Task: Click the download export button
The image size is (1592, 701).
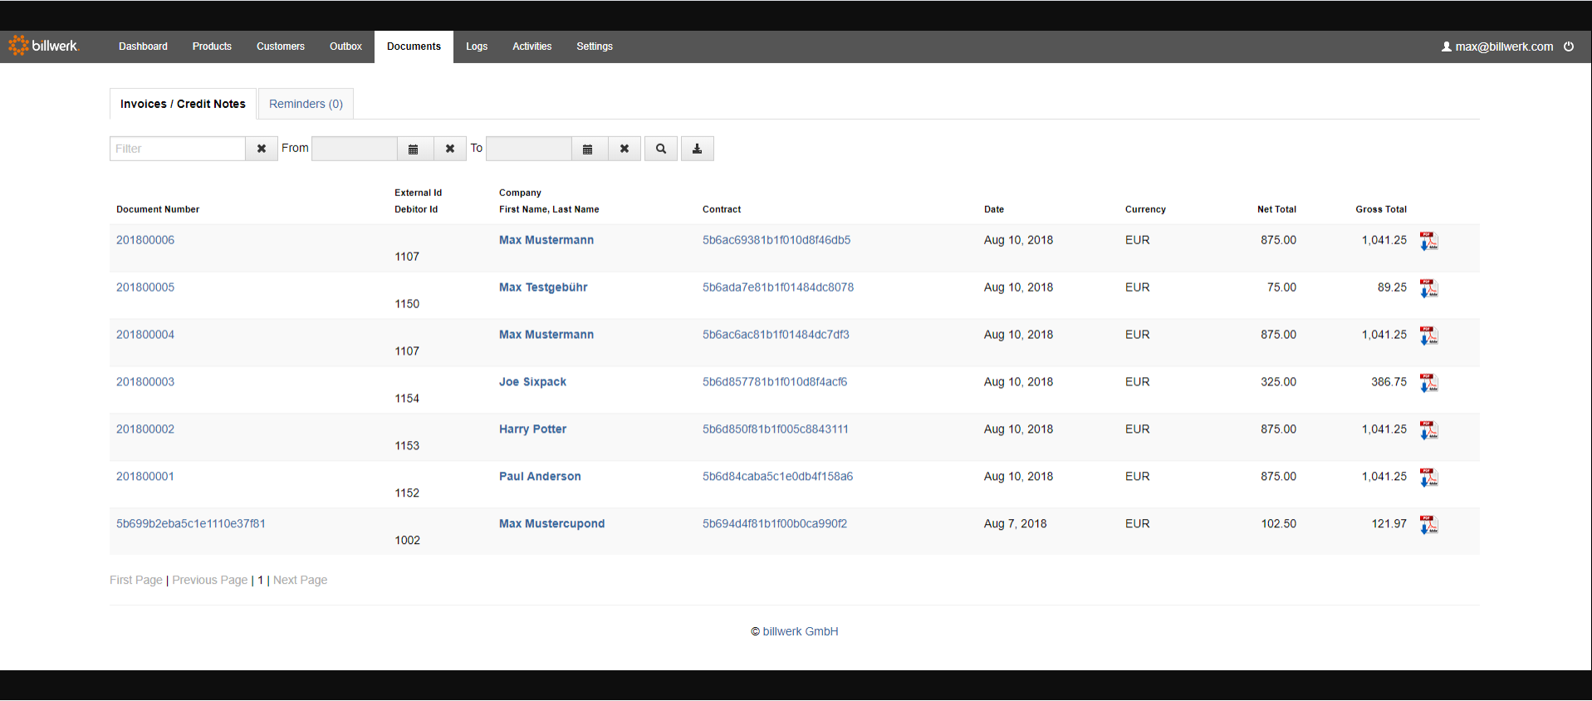Action: (698, 149)
